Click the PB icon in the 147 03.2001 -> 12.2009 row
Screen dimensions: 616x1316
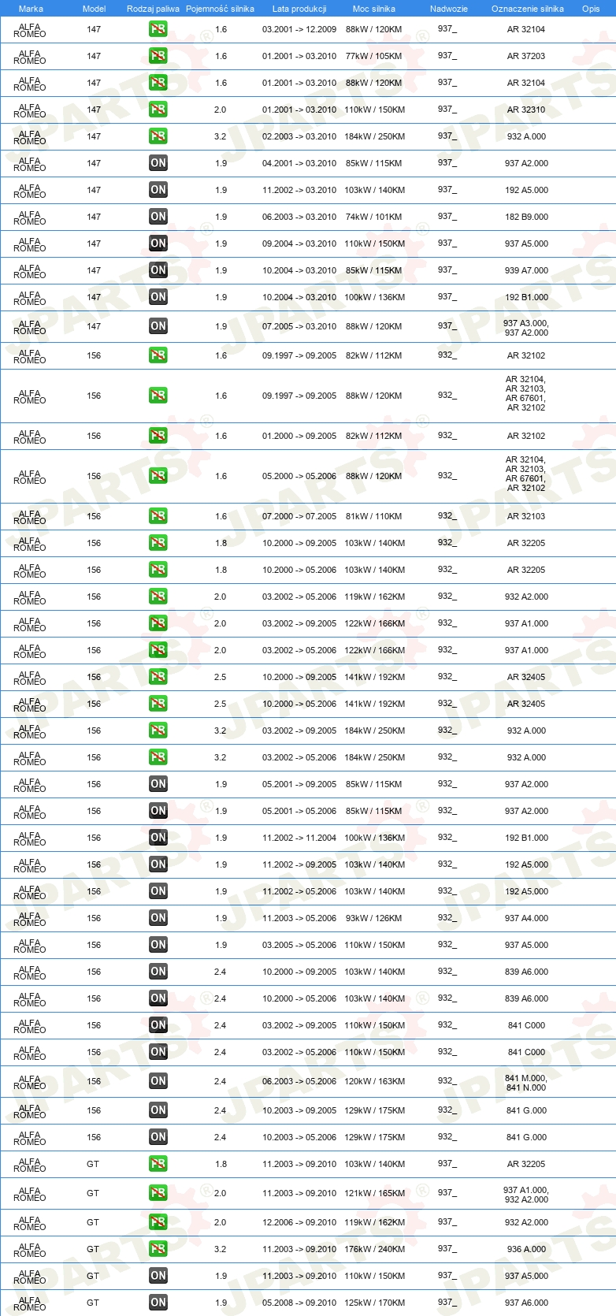158,29
